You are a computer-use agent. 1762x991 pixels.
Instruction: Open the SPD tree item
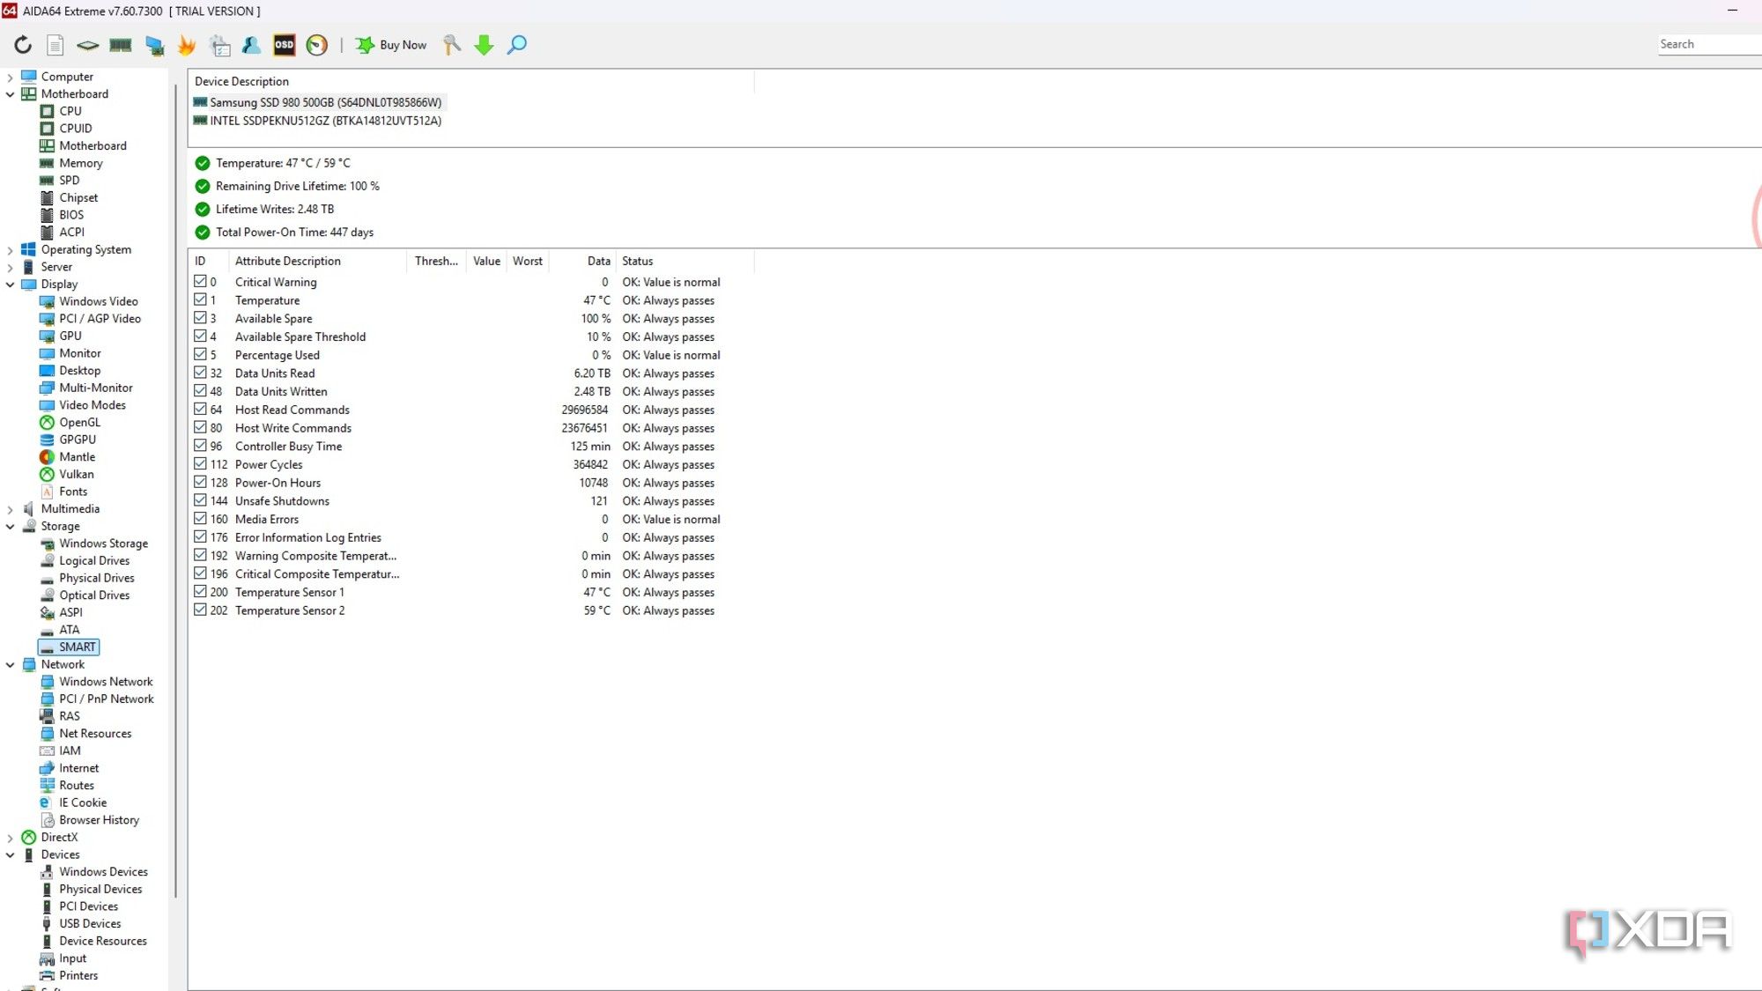60,180
